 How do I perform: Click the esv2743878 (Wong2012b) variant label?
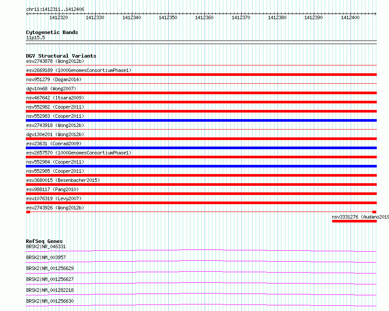click(55, 61)
